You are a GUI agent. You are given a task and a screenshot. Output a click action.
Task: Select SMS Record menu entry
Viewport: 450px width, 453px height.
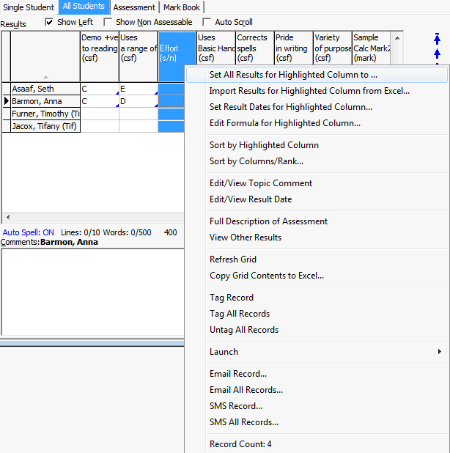coord(317,406)
